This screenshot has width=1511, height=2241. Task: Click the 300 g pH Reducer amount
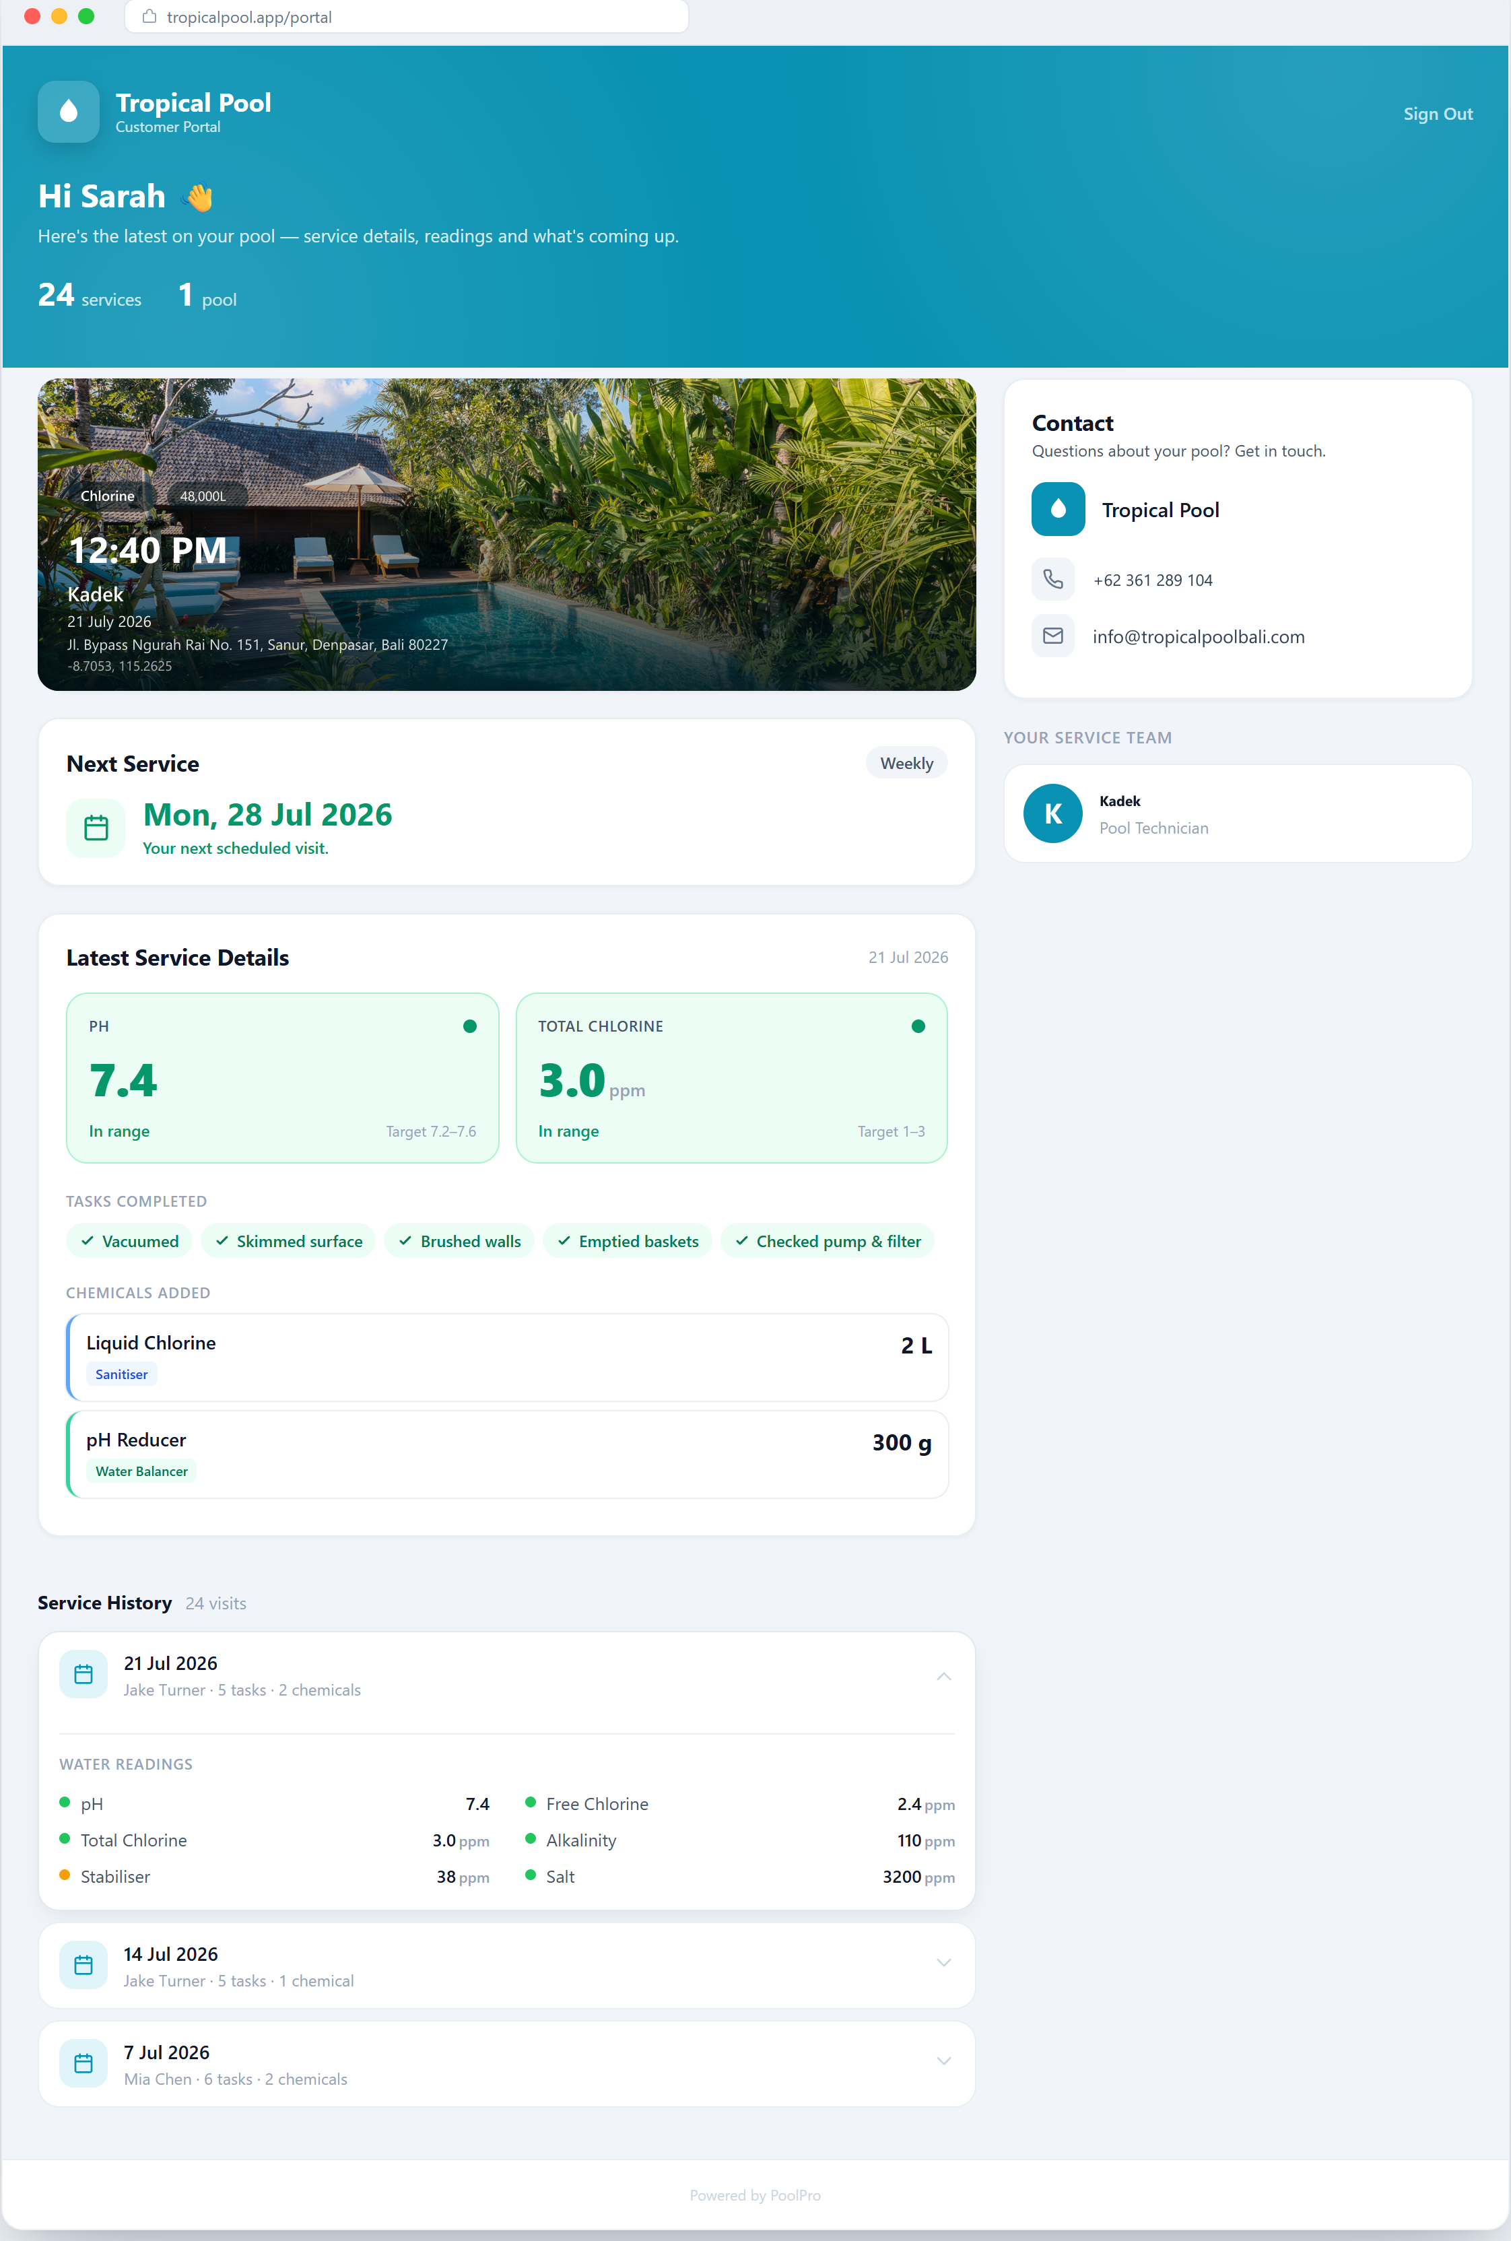(x=902, y=1442)
